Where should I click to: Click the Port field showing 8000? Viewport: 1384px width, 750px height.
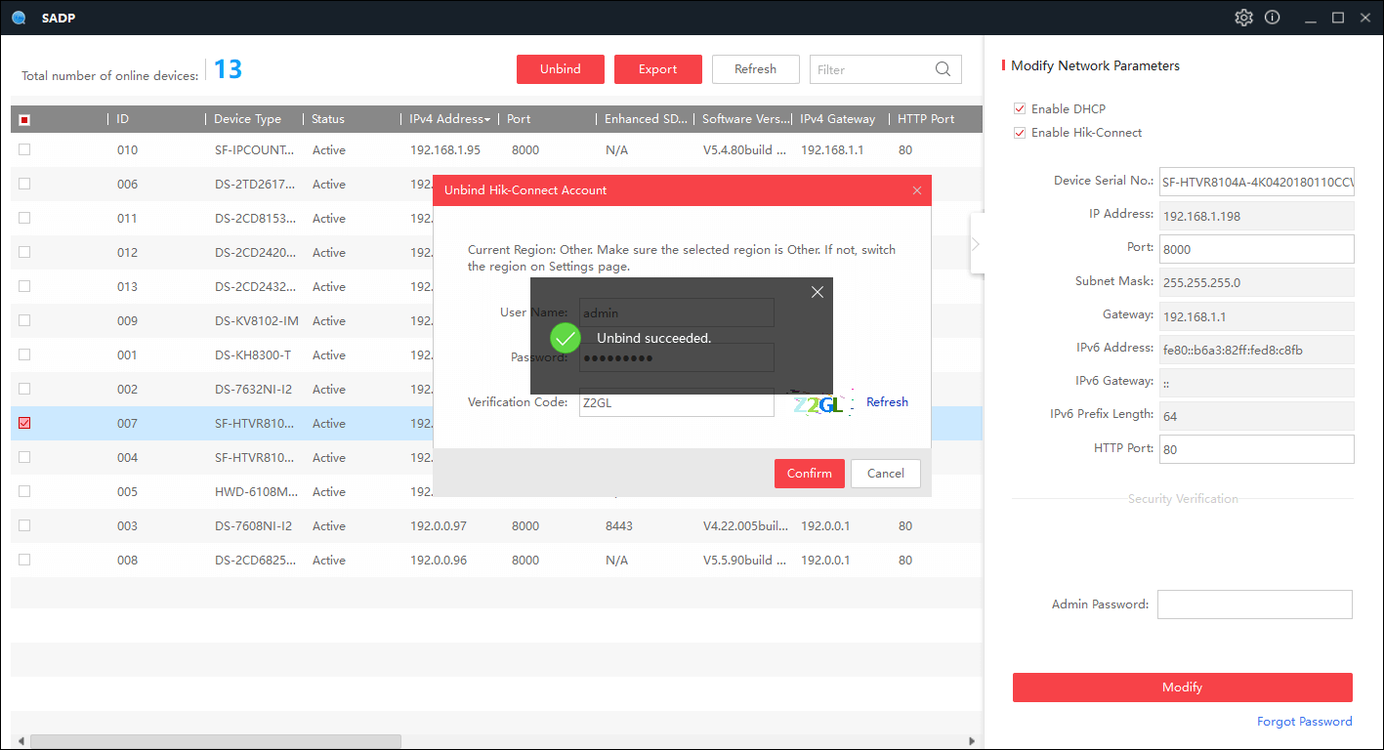coord(1257,249)
